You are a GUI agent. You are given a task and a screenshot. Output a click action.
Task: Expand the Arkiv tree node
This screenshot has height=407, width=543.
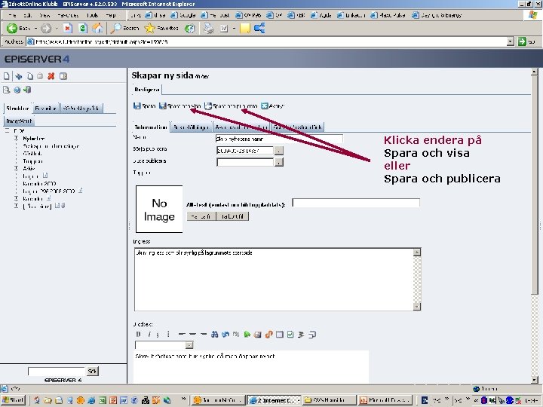[x=17, y=169]
